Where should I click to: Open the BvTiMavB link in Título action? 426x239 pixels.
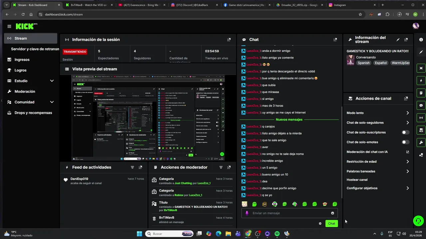click(170, 210)
